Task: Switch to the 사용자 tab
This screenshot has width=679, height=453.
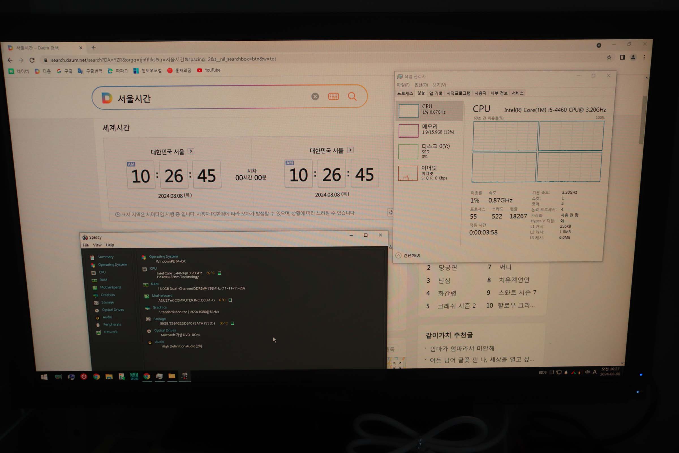Action: pyautogui.click(x=480, y=93)
